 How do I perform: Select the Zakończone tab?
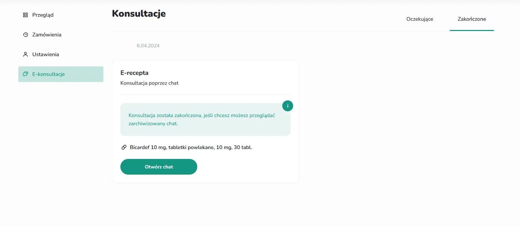coord(472,19)
